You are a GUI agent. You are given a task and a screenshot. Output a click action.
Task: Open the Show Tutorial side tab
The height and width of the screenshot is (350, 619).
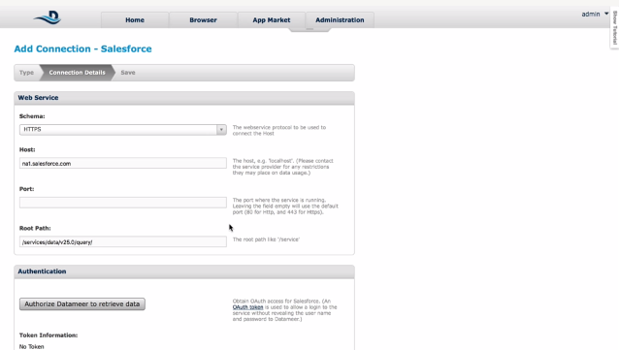tap(615, 27)
